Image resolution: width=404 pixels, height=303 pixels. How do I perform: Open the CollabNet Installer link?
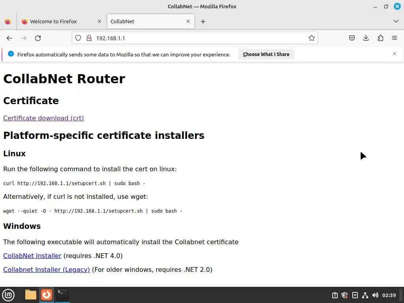point(32,256)
